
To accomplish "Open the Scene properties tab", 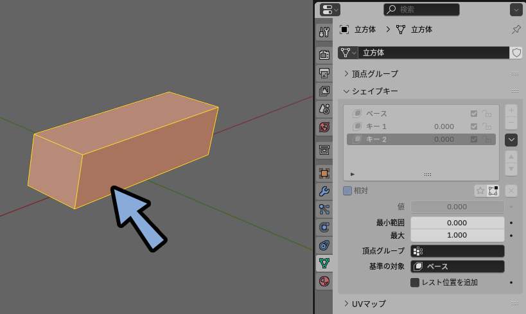I will coord(324,109).
